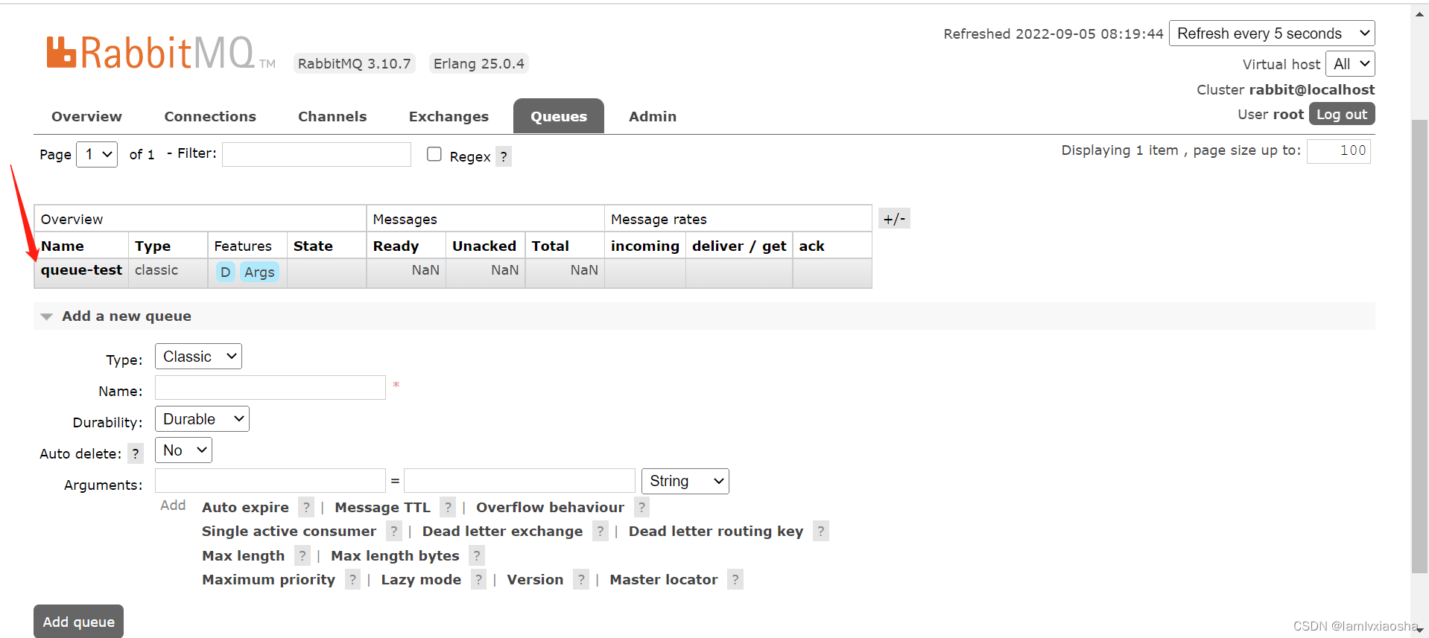Focus the Filter text field
The image size is (1429, 638).
tap(317, 154)
